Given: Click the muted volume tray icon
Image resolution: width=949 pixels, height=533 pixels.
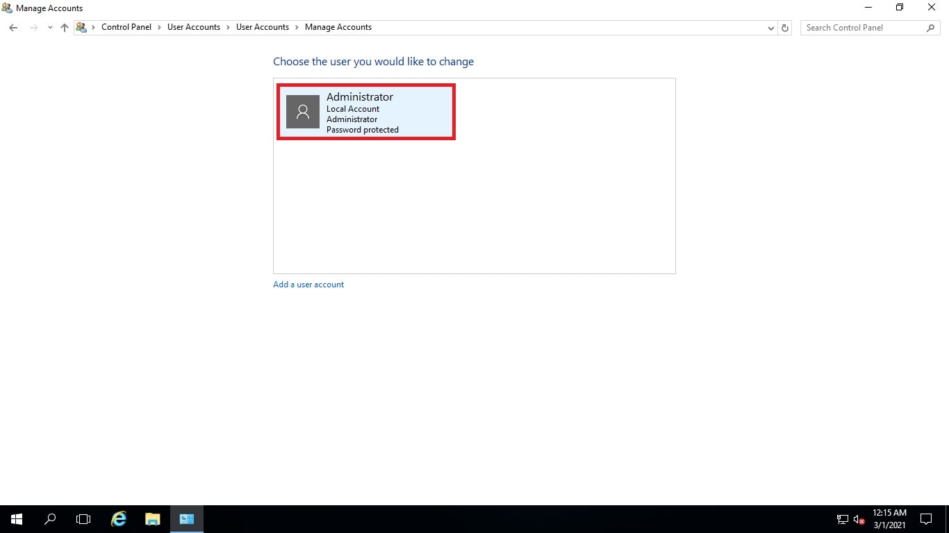Looking at the screenshot, I should [x=859, y=519].
